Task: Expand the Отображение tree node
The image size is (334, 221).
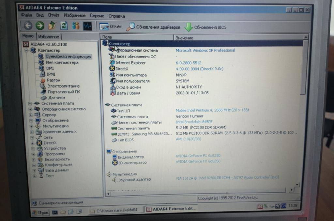Action: (x=31, y=120)
